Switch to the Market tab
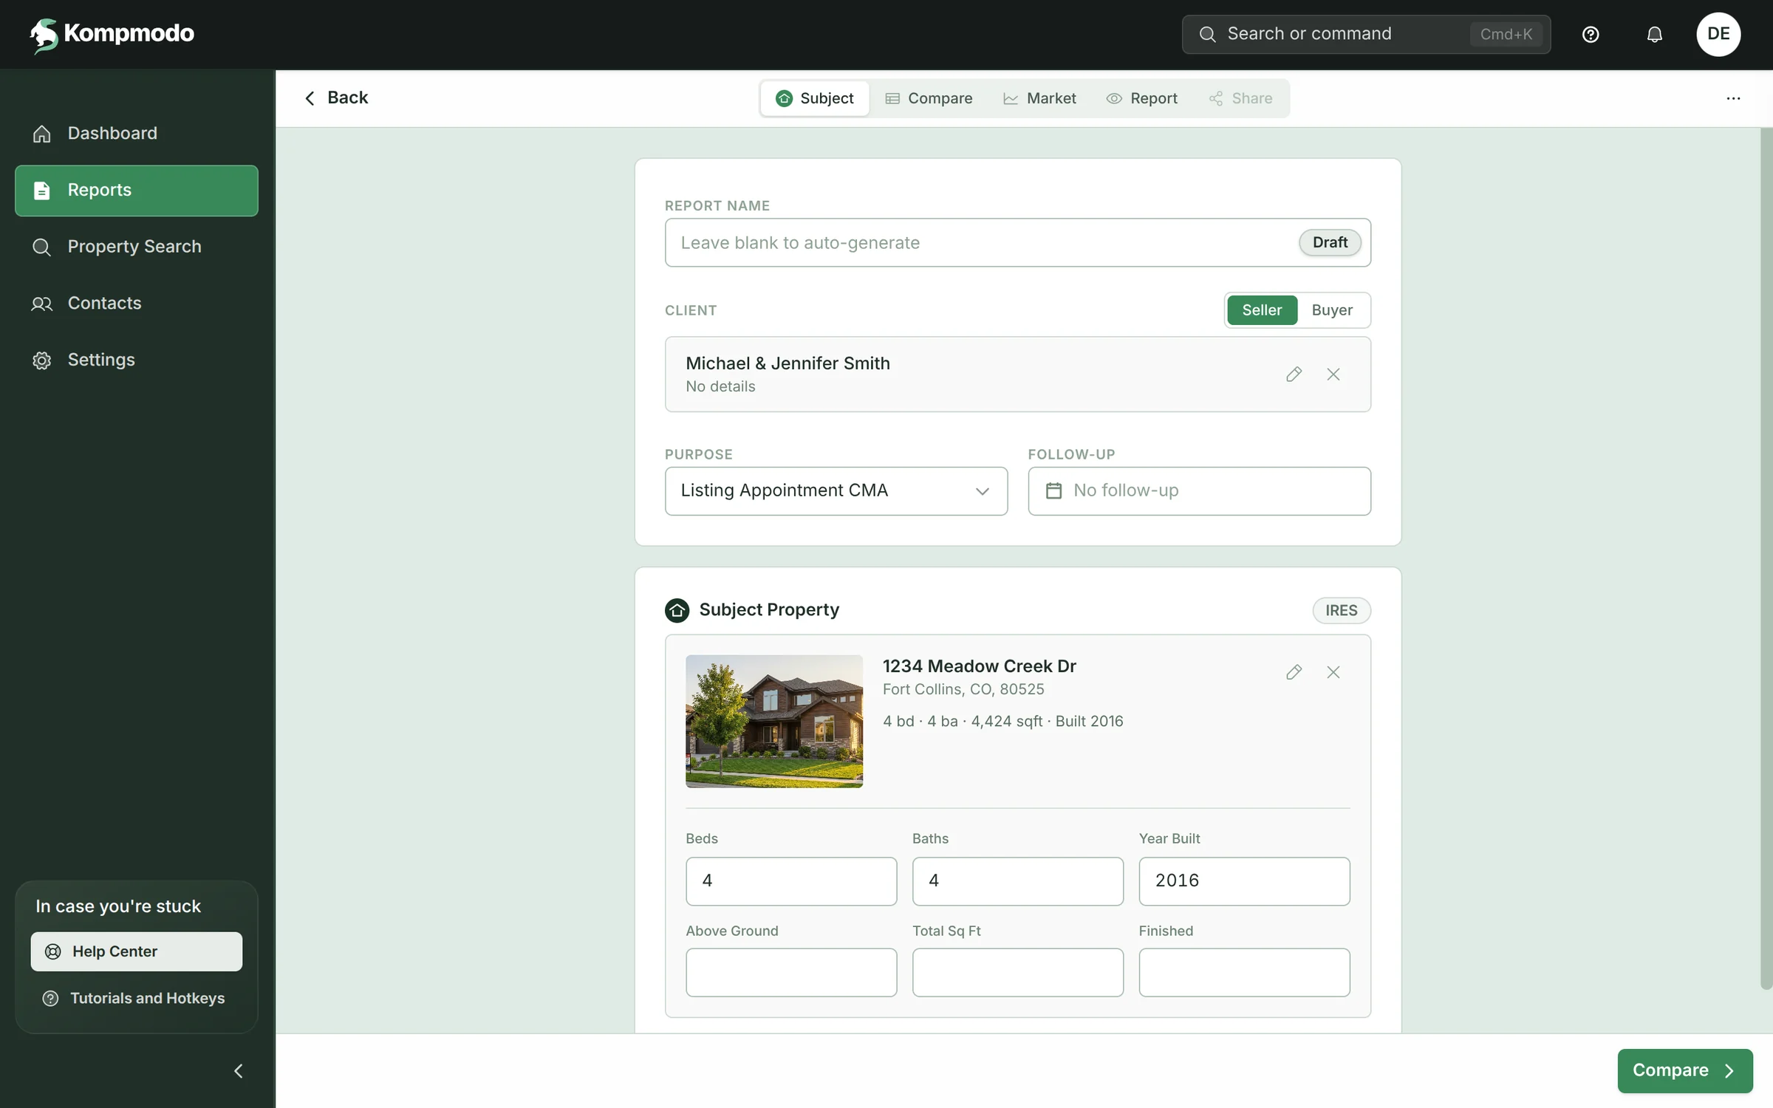The image size is (1773, 1108). point(1039,98)
